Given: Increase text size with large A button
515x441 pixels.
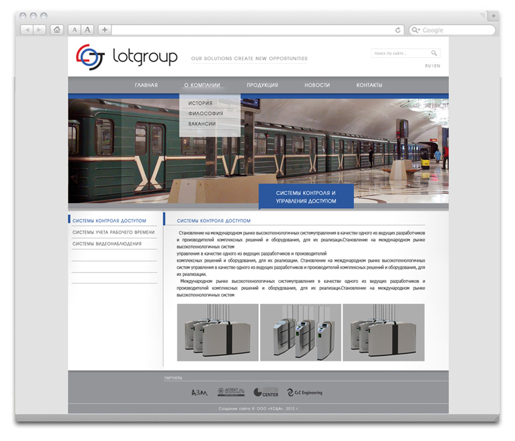Looking at the screenshot, I should click(x=87, y=30).
